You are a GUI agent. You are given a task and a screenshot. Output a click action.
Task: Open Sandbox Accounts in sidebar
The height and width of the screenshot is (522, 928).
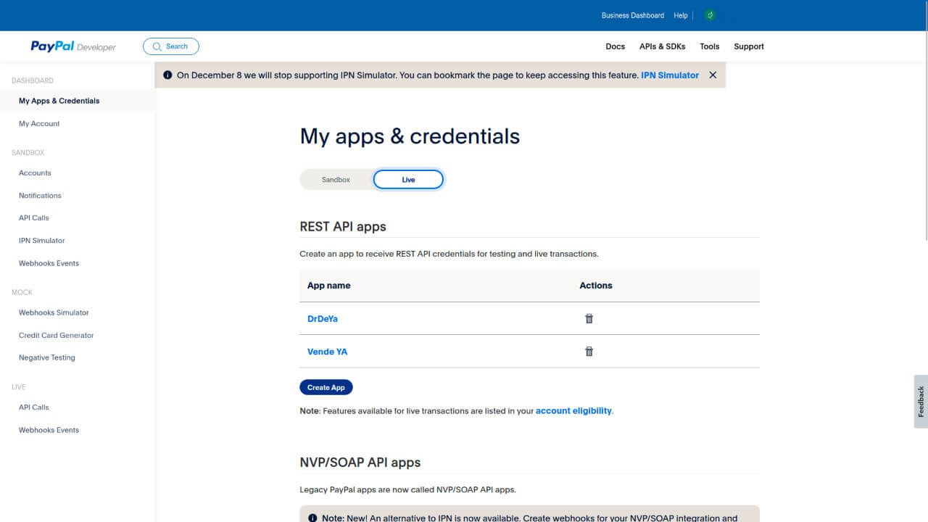coord(35,173)
